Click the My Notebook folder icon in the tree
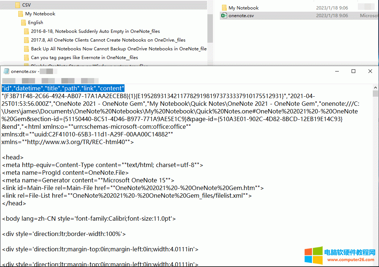The image size is (379, 267). pyautogui.click(x=20, y=13)
